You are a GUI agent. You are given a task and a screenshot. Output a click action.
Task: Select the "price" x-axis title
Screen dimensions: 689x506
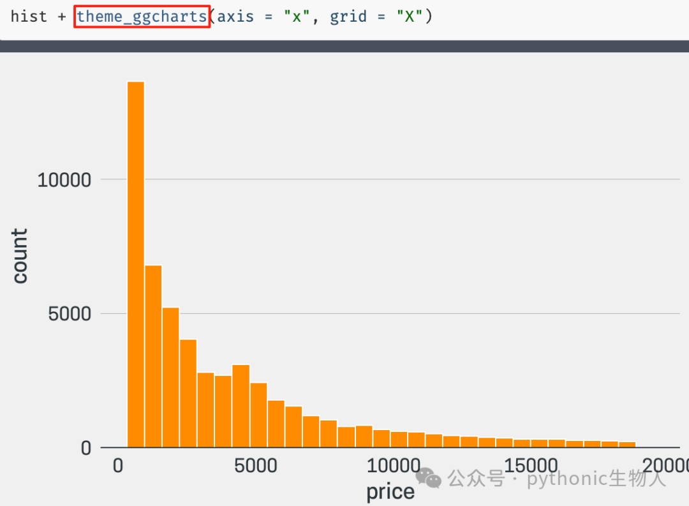click(x=390, y=491)
